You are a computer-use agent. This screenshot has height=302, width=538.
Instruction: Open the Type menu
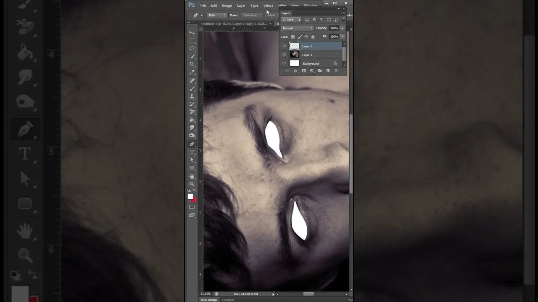pos(254,5)
